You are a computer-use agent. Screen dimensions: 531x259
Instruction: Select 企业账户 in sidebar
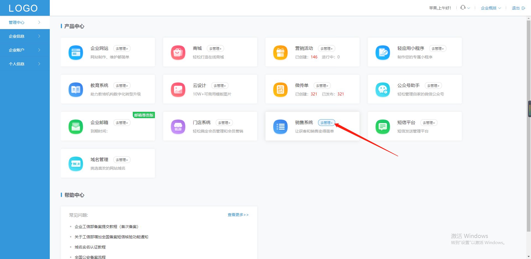(25, 50)
